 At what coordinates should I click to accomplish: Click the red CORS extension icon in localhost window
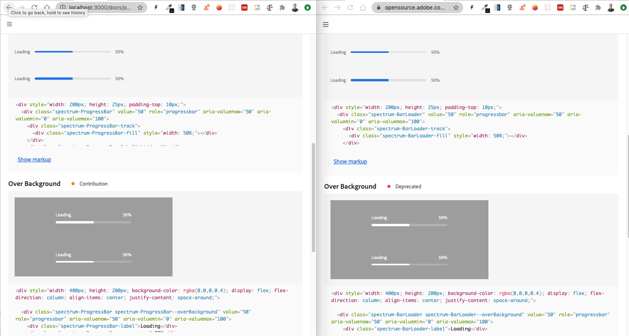click(x=244, y=8)
